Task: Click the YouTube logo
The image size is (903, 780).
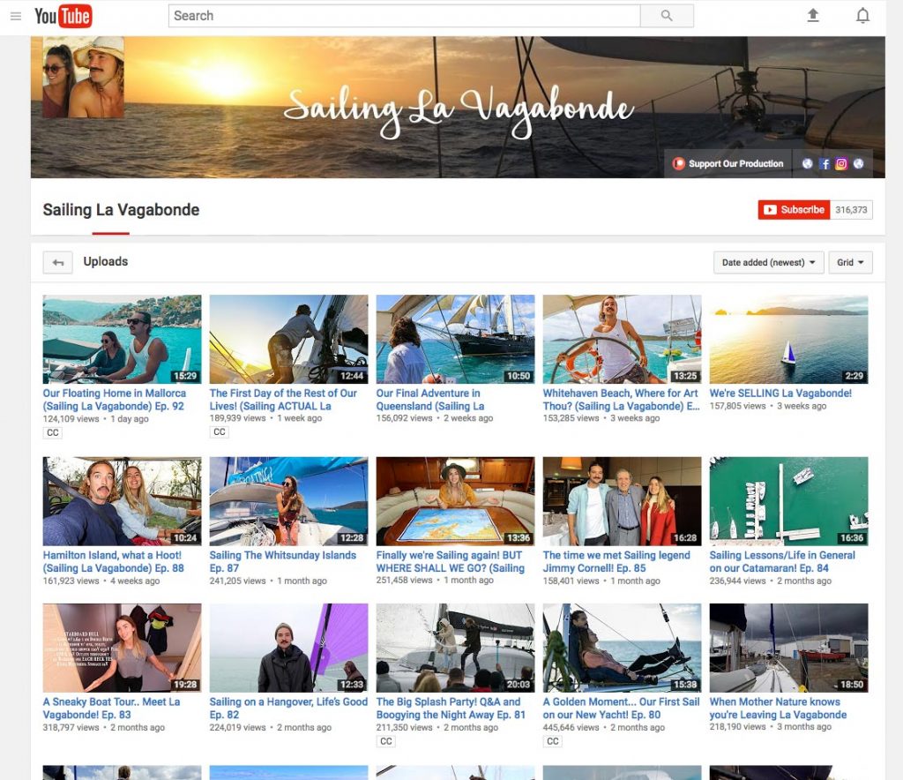Action: point(63,16)
